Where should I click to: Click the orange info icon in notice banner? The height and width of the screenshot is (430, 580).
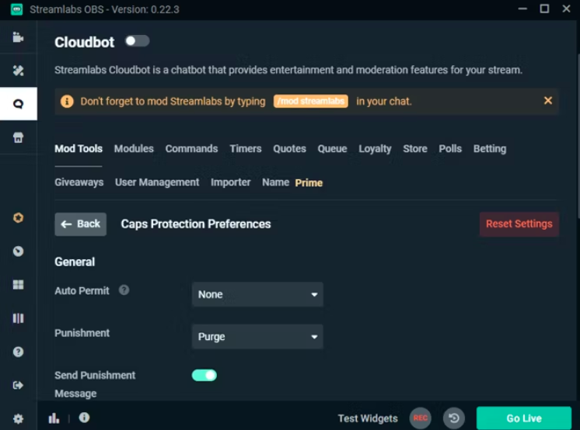pyautogui.click(x=67, y=101)
